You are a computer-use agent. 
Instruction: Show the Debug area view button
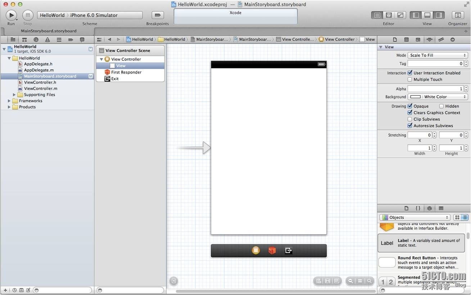pyautogui.click(x=427, y=15)
